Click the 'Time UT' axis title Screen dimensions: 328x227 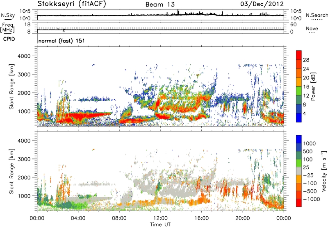point(160,225)
